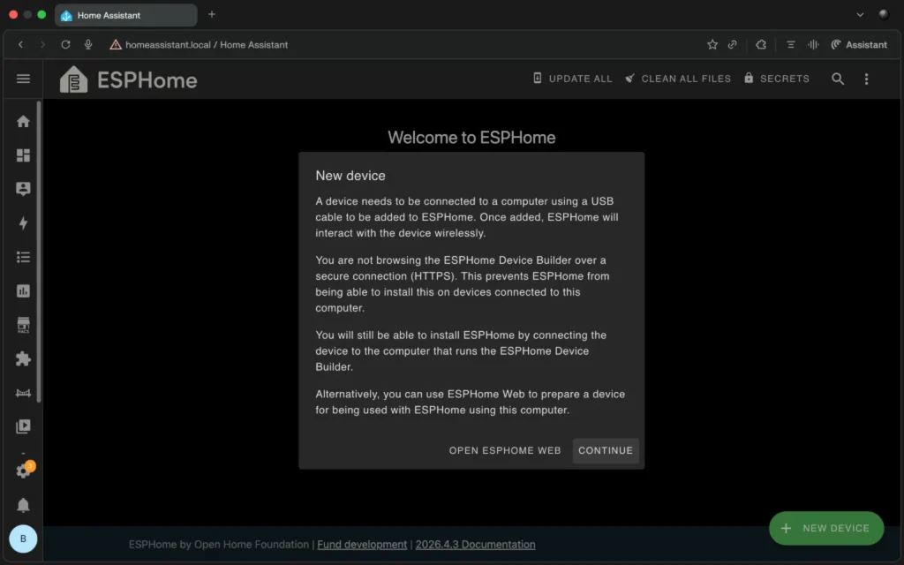The width and height of the screenshot is (904, 565).
Task: Open the Secrets editor
Action: click(x=777, y=79)
